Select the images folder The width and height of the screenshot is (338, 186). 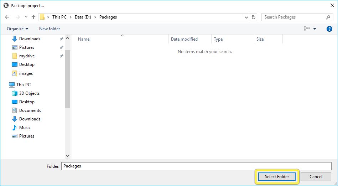click(x=26, y=73)
